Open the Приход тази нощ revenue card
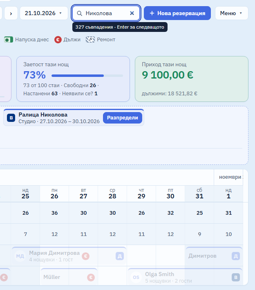This screenshot has width=255, height=290. click(x=192, y=79)
